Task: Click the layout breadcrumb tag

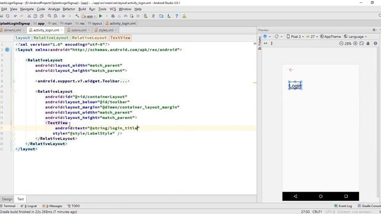Action: click(x=23, y=38)
